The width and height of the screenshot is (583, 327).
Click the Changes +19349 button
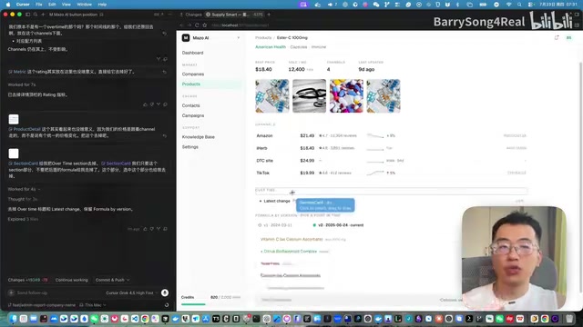[x=28, y=280]
